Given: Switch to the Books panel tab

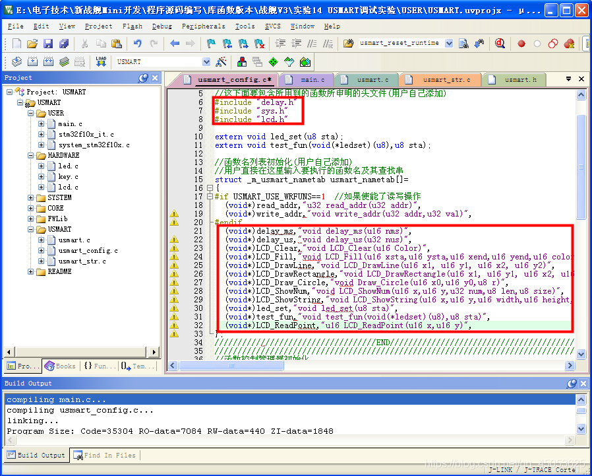Looking at the screenshot, I should point(61,366).
